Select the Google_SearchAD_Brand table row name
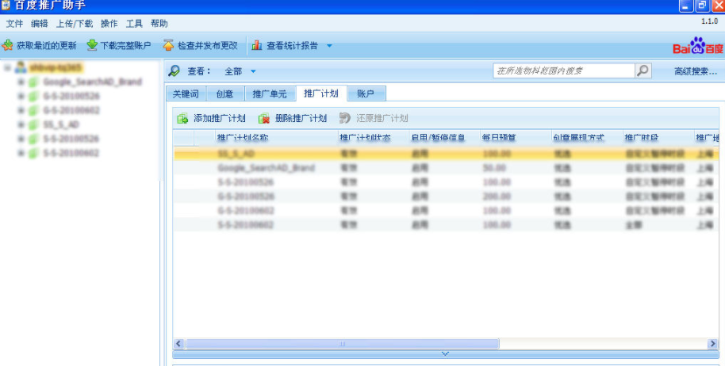The height and width of the screenshot is (366, 725). [x=267, y=168]
